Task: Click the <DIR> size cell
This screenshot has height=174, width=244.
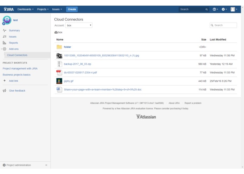Action: pyautogui.click(x=203, y=47)
